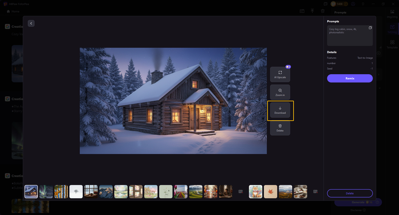Select the cottage with pink tree thumbnail
The height and width of the screenshot is (215, 399).
point(151,192)
